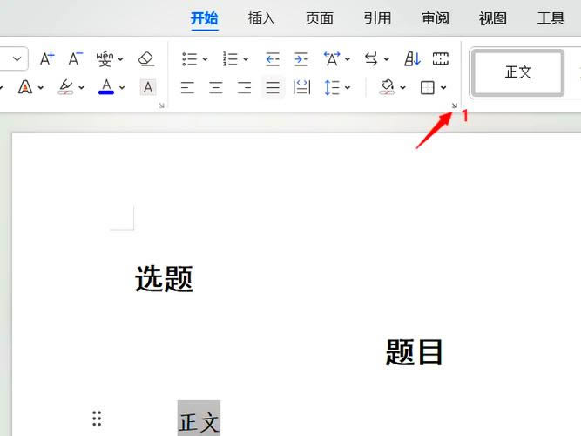Viewport: 581px width, 436px height.
Task: Apply blue font color A icon
Action: 106,87
